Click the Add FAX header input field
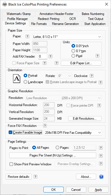 click(43, 57)
